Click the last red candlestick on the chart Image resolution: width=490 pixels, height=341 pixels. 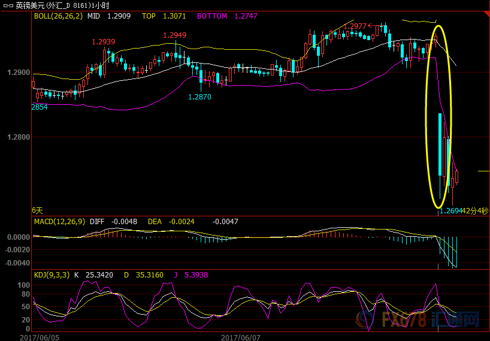pyautogui.click(x=457, y=177)
